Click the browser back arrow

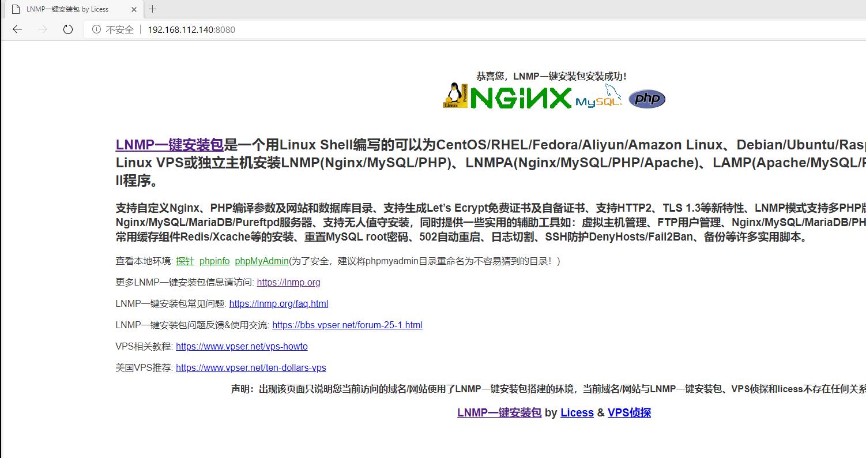(17, 29)
